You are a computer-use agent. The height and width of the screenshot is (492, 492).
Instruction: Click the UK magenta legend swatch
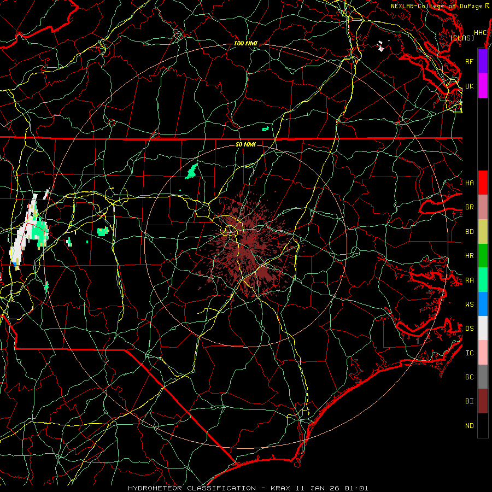[483, 86]
